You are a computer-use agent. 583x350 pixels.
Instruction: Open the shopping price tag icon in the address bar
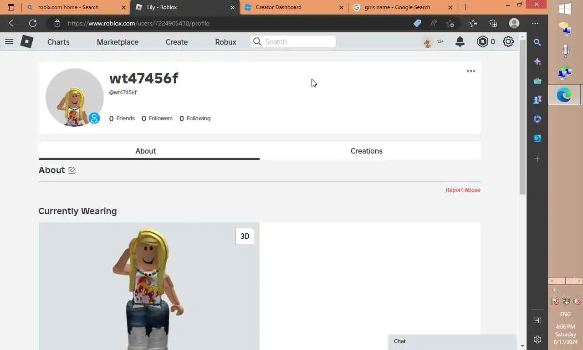pos(417,23)
